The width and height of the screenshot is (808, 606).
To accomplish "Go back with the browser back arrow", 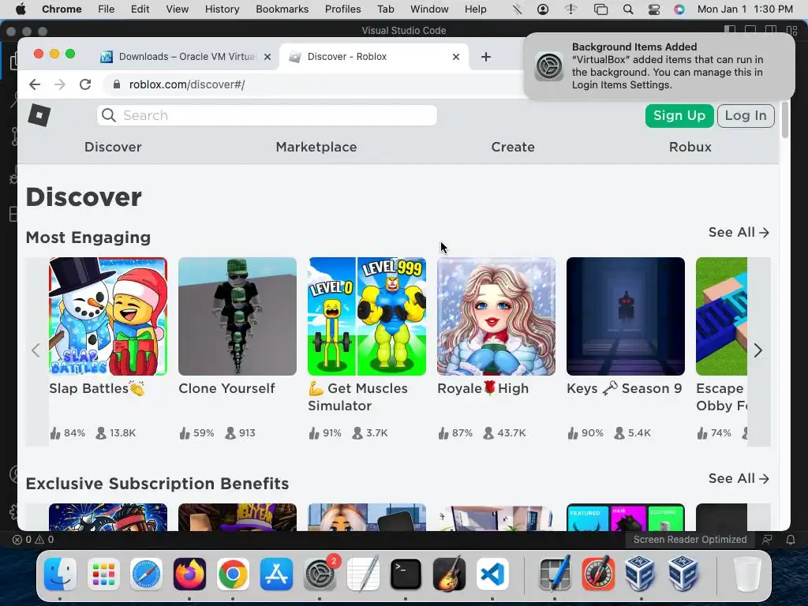I will click(x=35, y=84).
